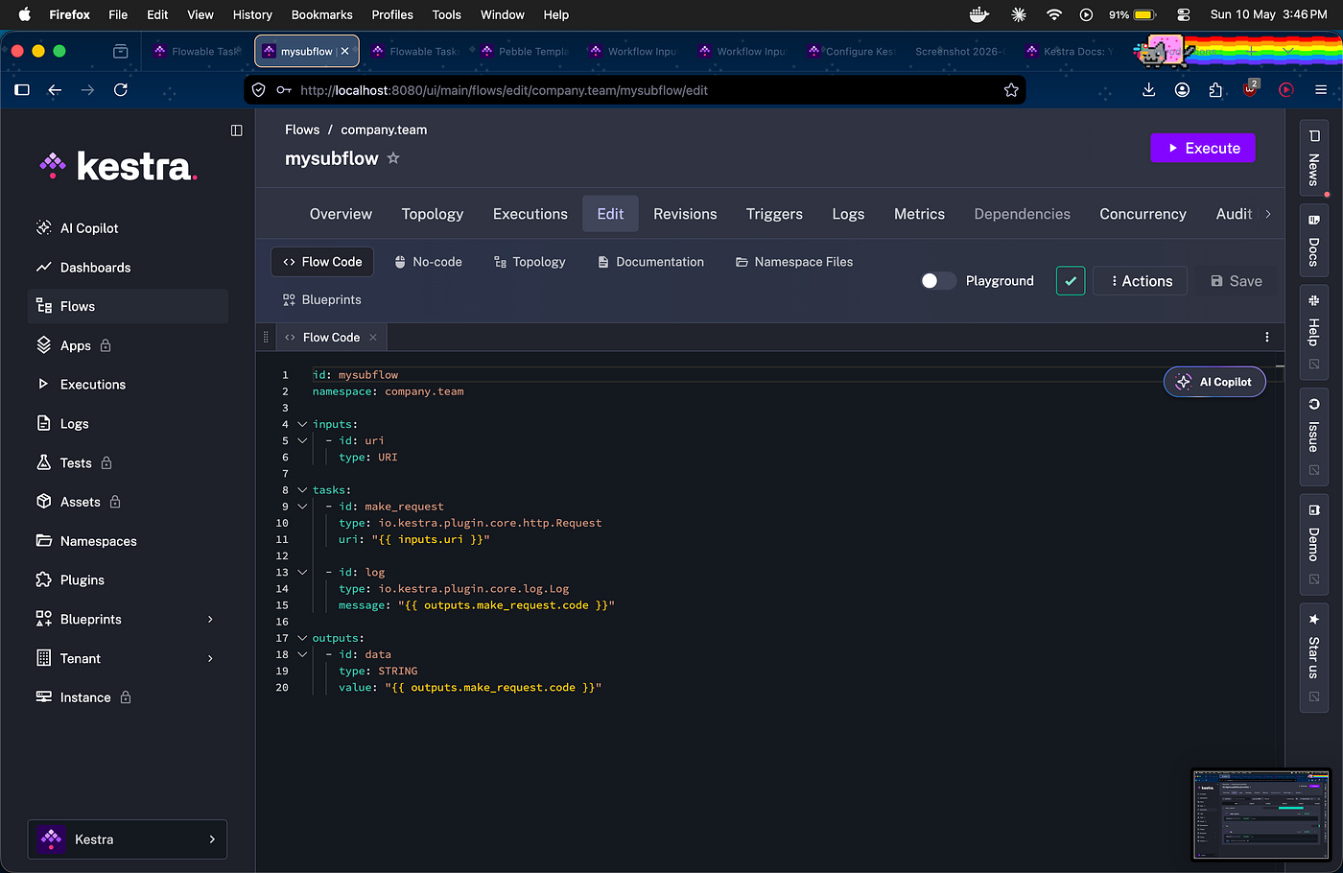Click the Flow Code panel drag handle
This screenshot has height=873, width=1343.
(266, 338)
